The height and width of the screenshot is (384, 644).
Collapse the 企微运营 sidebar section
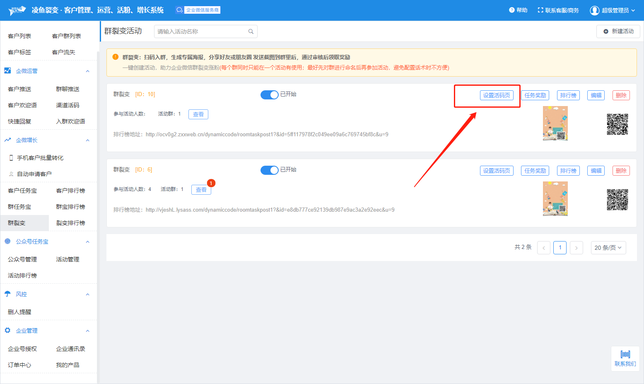click(x=87, y=71)
